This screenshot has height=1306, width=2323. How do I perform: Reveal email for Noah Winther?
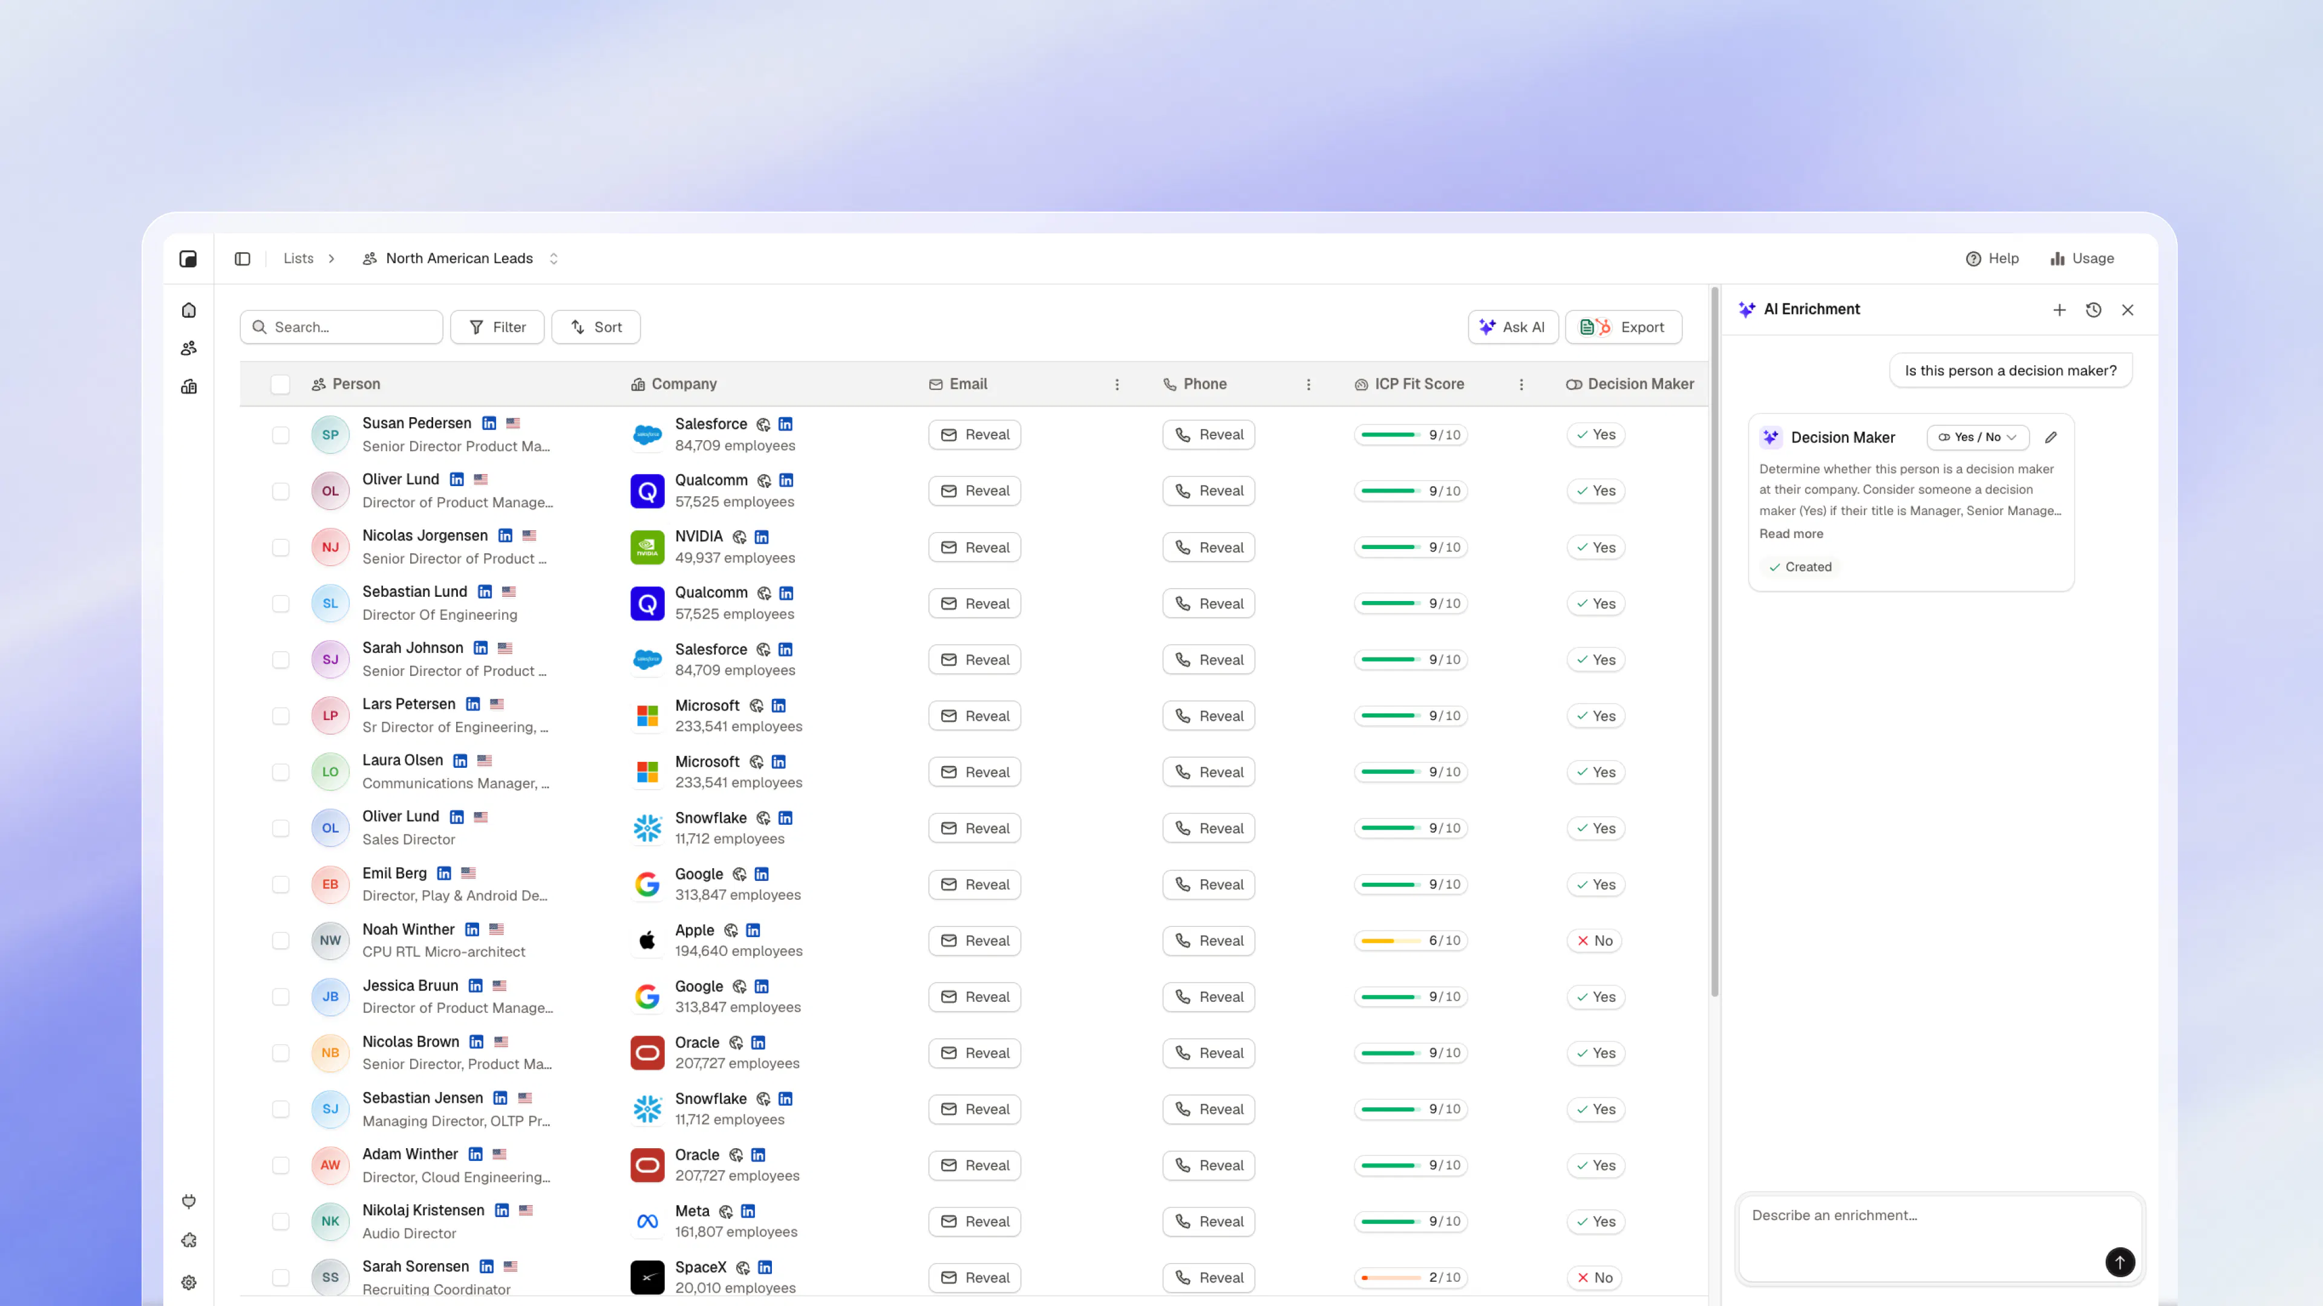point(975,941)
